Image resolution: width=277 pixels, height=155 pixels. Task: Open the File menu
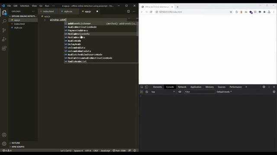(9, 6)
